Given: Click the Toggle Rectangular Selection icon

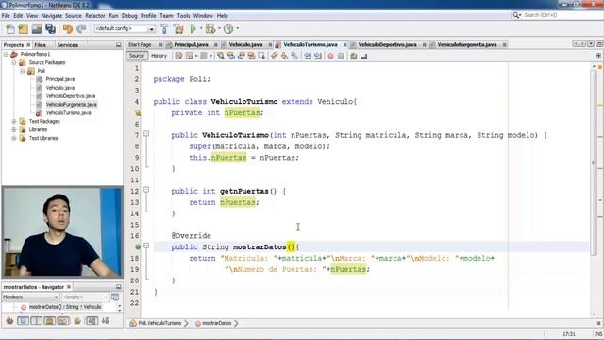Looking at the screenshot, I should [x=261, y=57].
